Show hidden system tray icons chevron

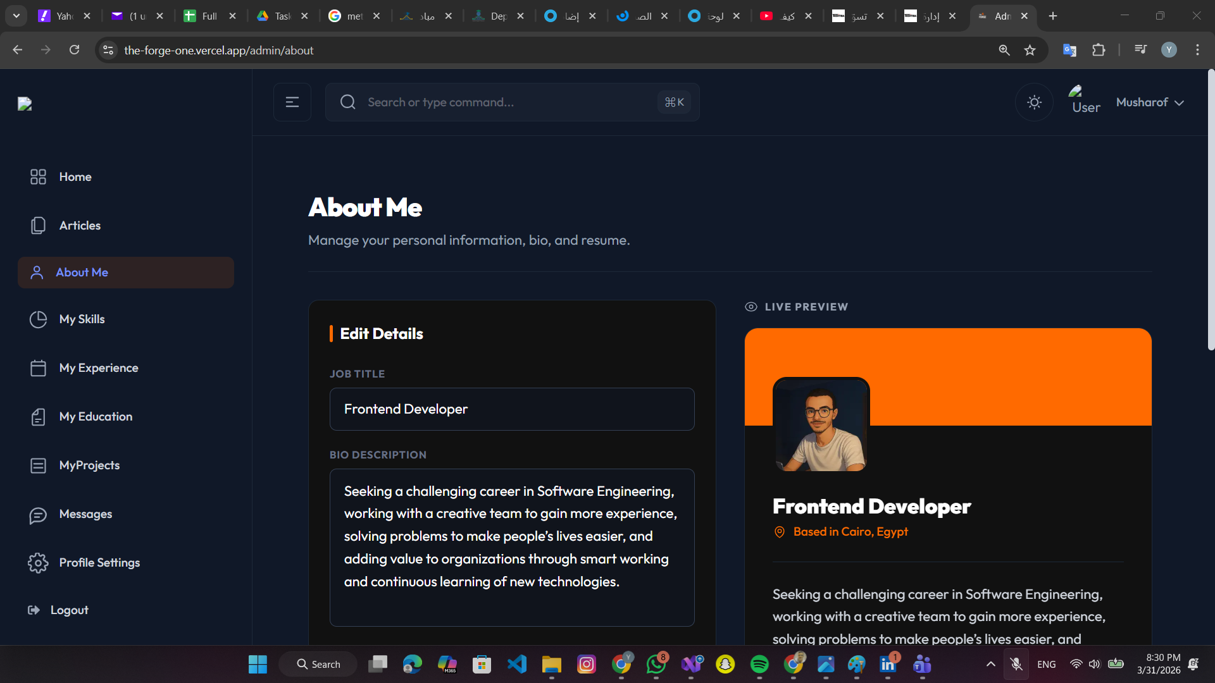tap(990, 664)
